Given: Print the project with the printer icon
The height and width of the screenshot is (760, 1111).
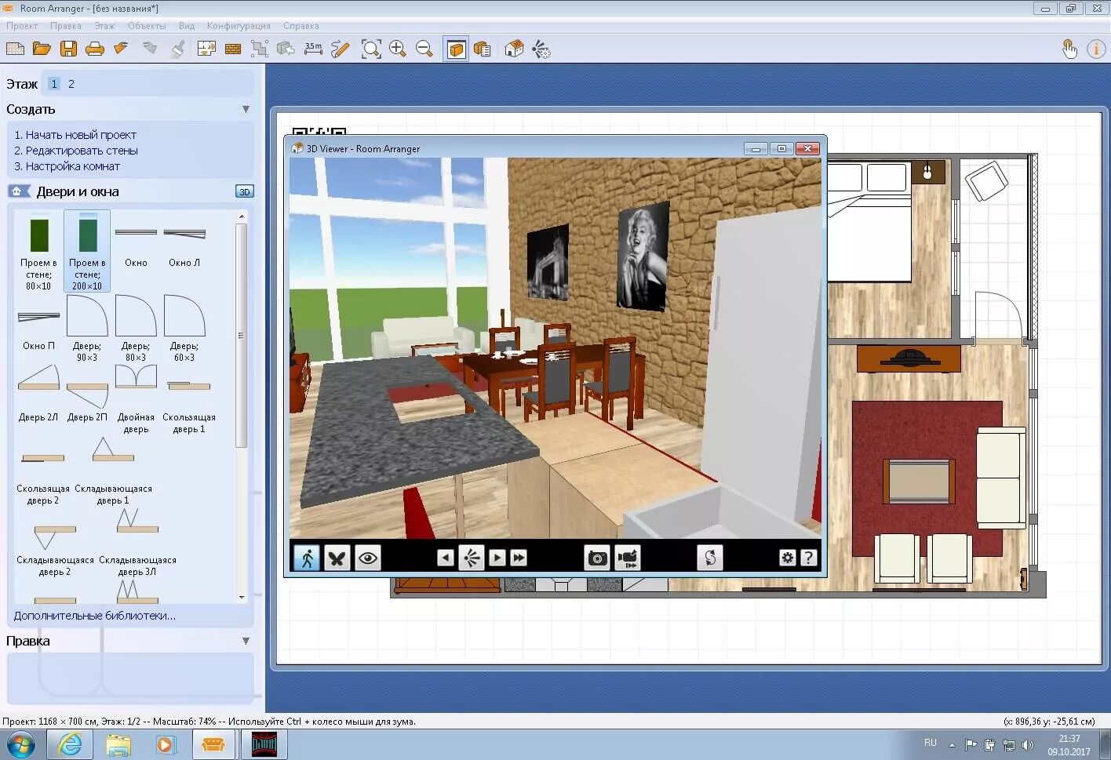Looking at the screenshot, I should [x=95, y=49].
